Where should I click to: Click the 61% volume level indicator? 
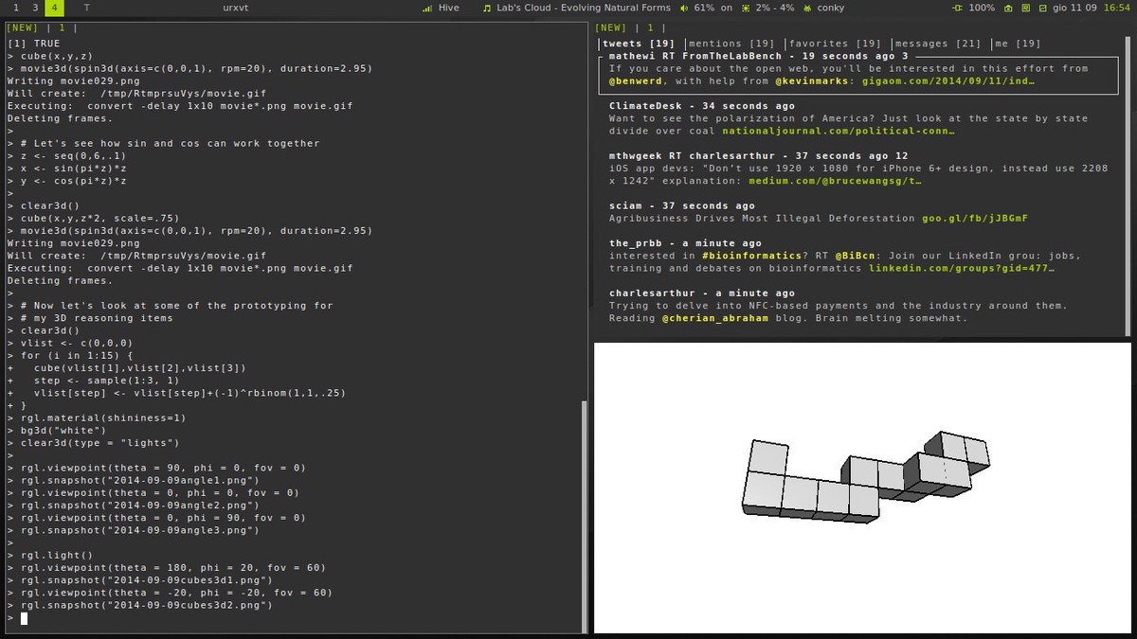pyautogui.click(x=703, y=8)
